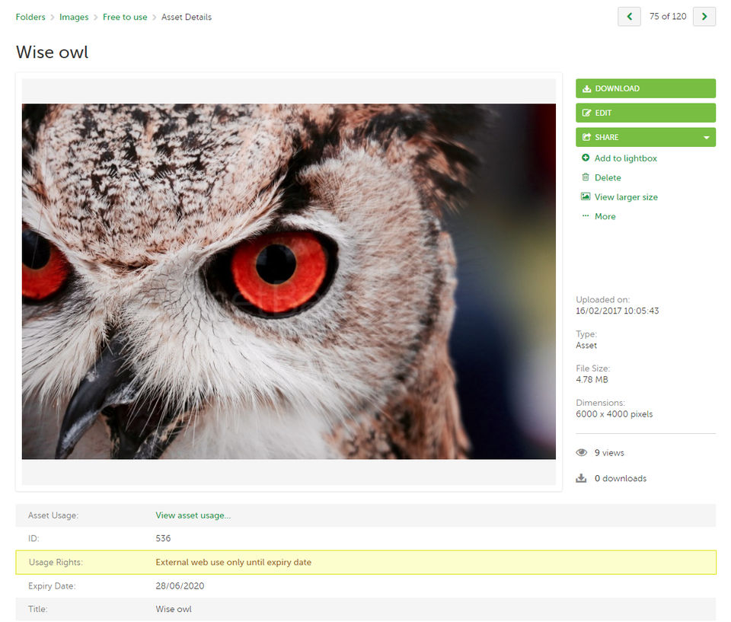Click the Delete link
Viewport: 731px width, 622px height.
(x=608, y=177)
